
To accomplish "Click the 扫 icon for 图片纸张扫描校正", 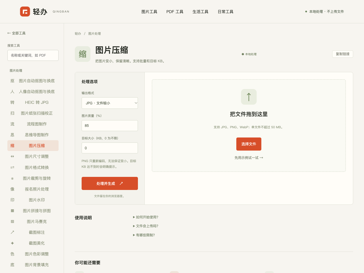I will pyautogui.click(x=12, y=113).
